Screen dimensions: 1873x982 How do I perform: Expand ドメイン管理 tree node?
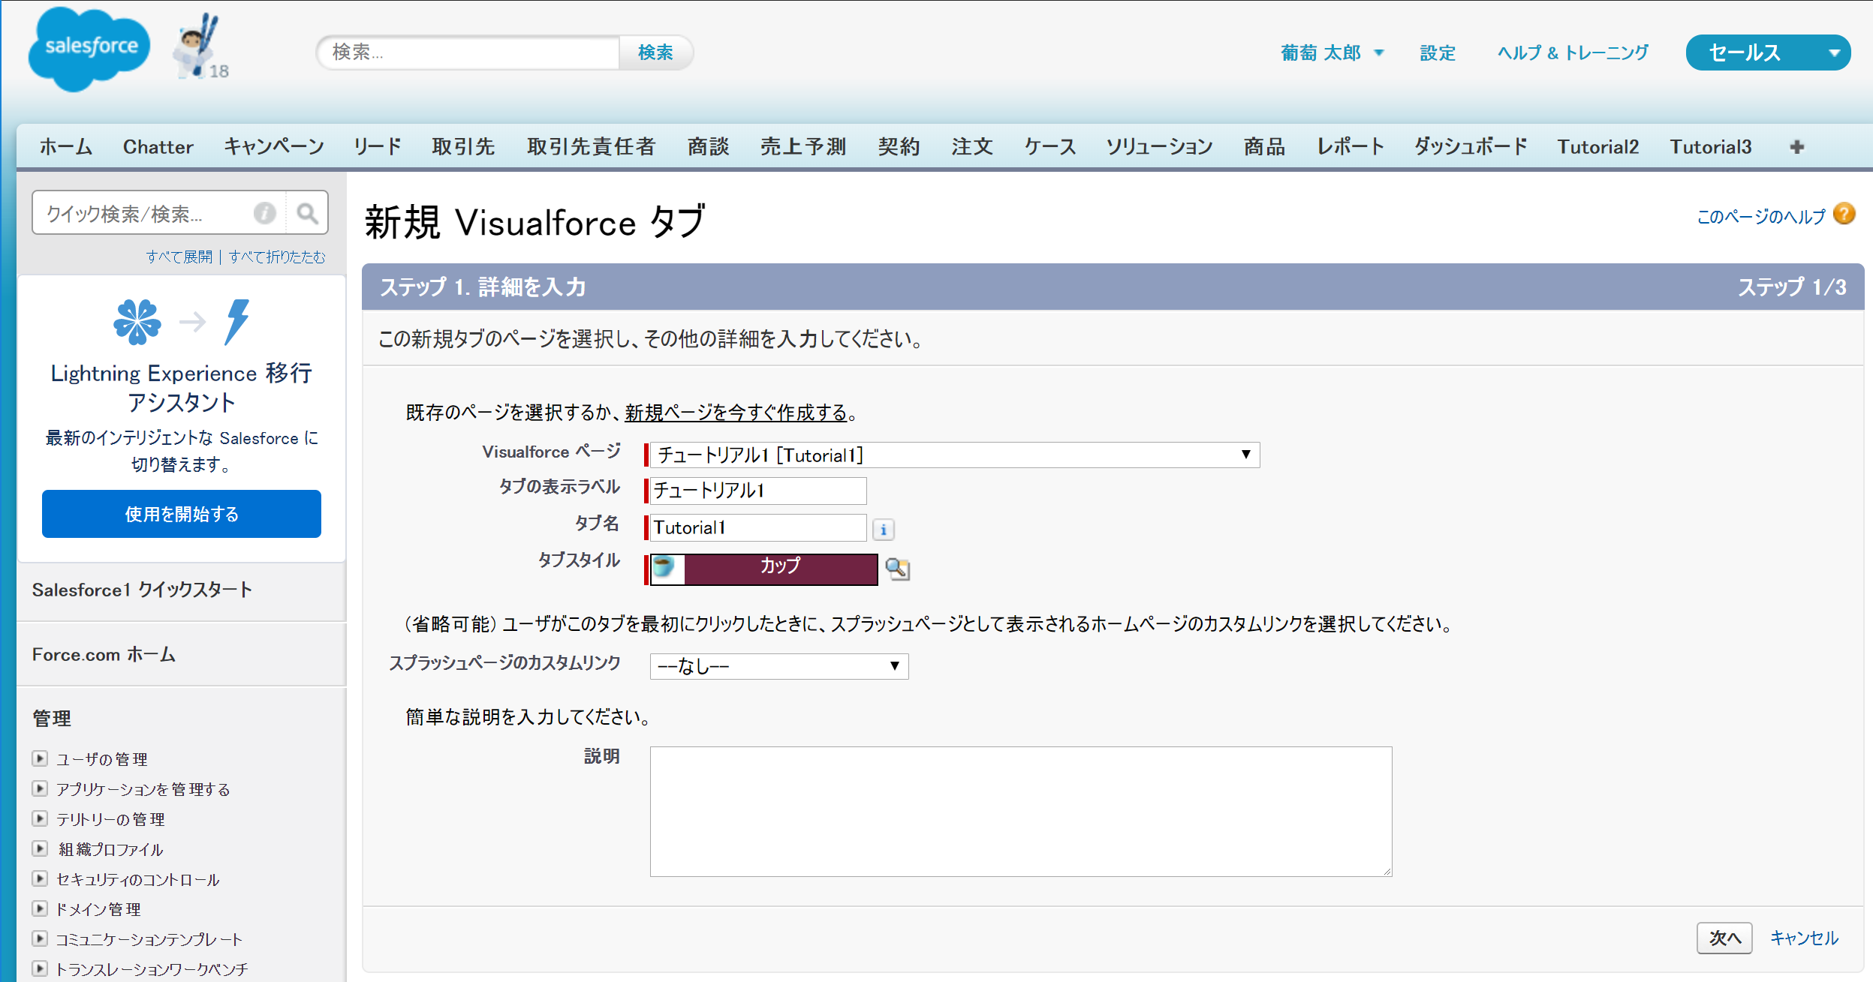point(40,908)
